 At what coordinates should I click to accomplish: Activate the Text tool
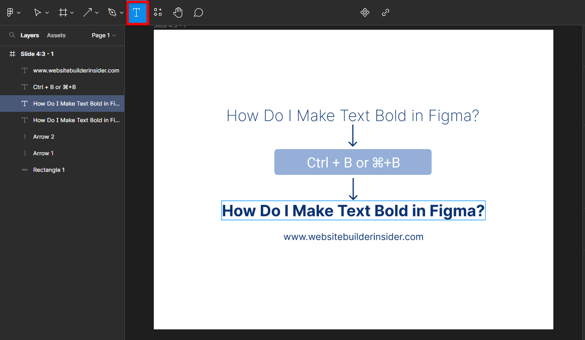[x=137, y=12]
